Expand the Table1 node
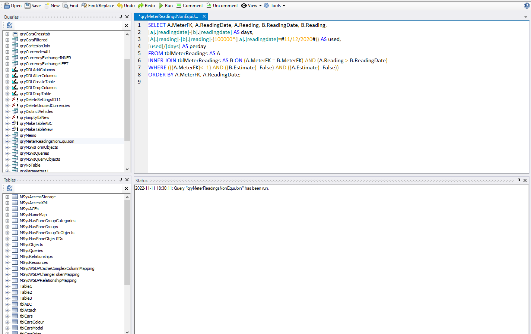Viewport: 531px width, 334px height. [7, 286]
